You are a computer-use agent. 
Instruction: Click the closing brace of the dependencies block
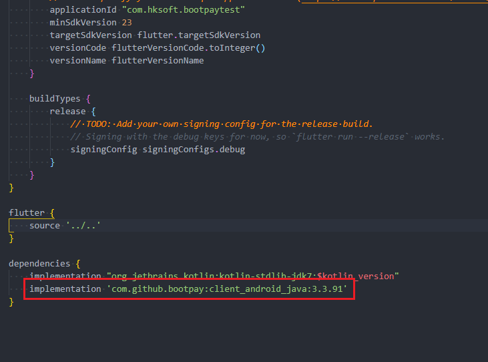[11, 302]
